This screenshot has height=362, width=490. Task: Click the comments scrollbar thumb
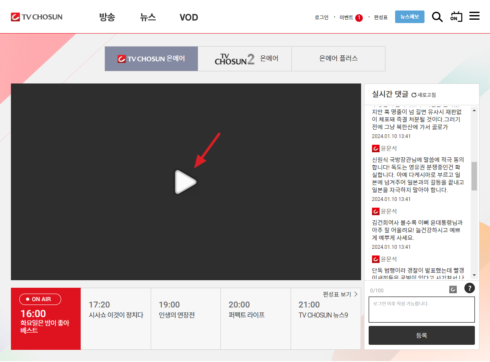474,176
